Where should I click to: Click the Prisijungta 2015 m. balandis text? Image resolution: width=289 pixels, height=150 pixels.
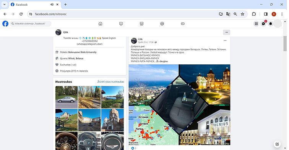74,71
